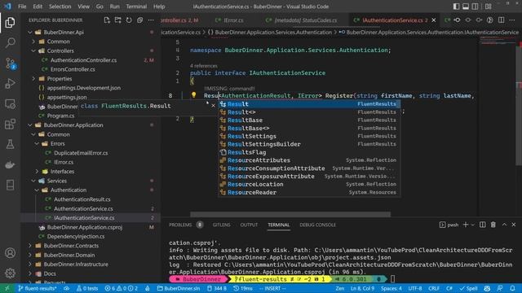Viewport: 522px width, 293px height.
Task: Select ResultBase<> from autocomplete list
Action: tap(309, 128)
